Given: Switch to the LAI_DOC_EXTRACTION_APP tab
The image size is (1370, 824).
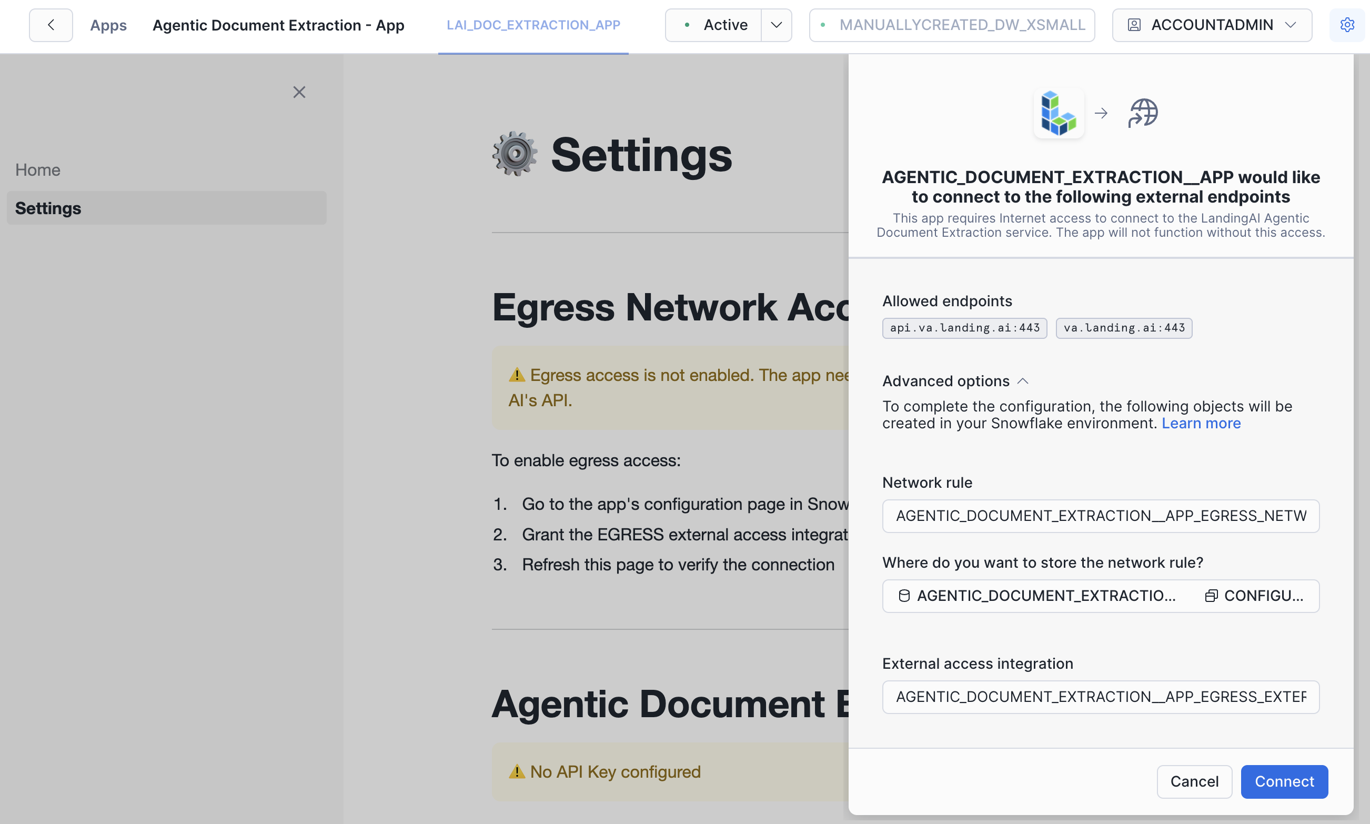Looking at the screenshot, I should pyautogui.click(x=533, y=24).
